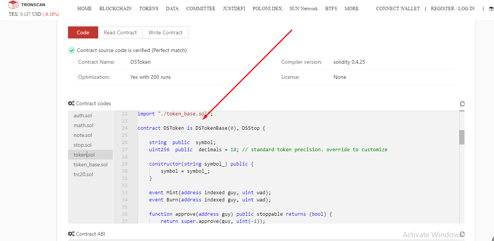Click the import token_base.sol code line

click(x=175, y=114)
